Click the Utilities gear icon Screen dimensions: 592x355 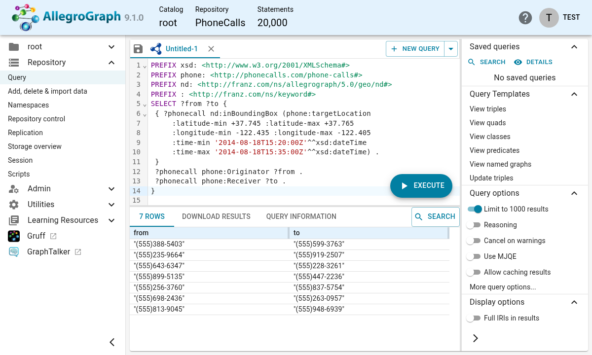[14, 205]
